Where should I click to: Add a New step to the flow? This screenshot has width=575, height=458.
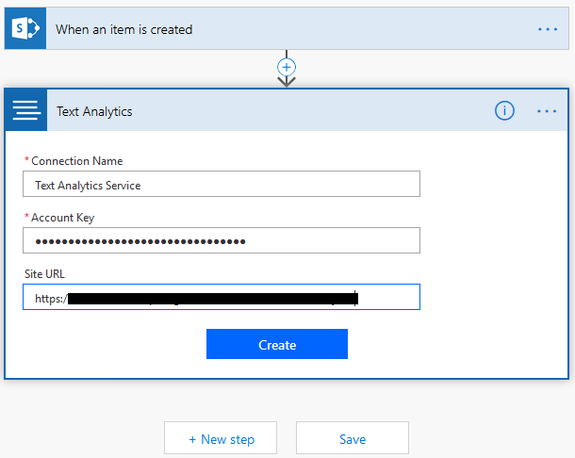pyautogui.click(x=221, y=438)
